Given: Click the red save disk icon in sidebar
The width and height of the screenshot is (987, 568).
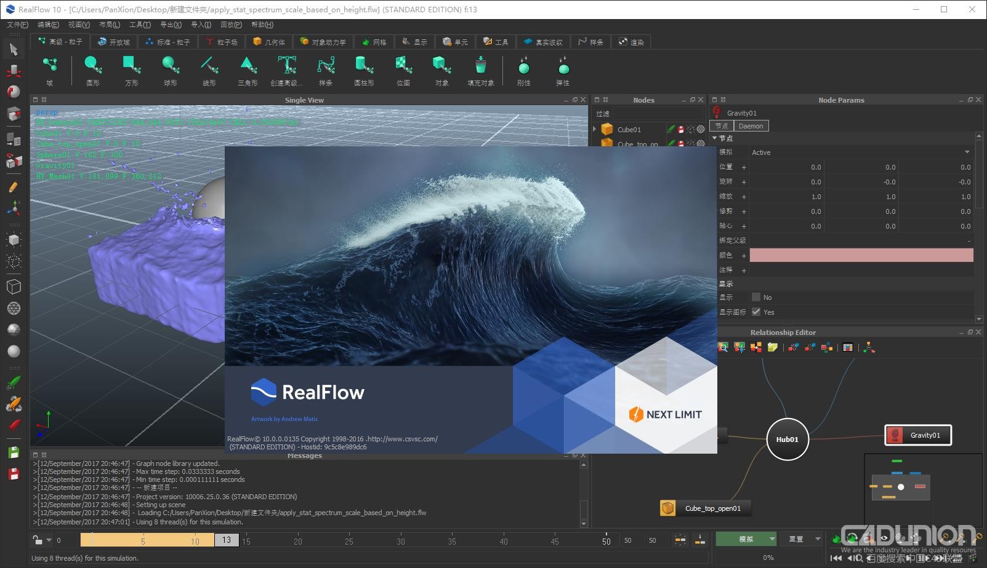Looking at the screenshot, I should click(x=14, y=474).
